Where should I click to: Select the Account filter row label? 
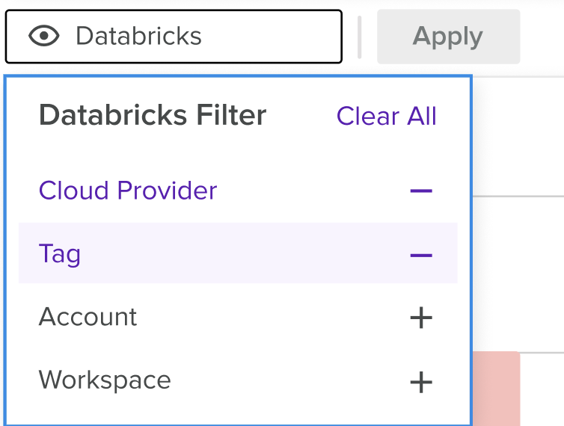[88, 317]
